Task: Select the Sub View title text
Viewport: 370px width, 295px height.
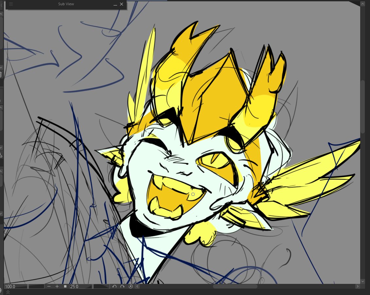Action: click(x=66, y=4)
